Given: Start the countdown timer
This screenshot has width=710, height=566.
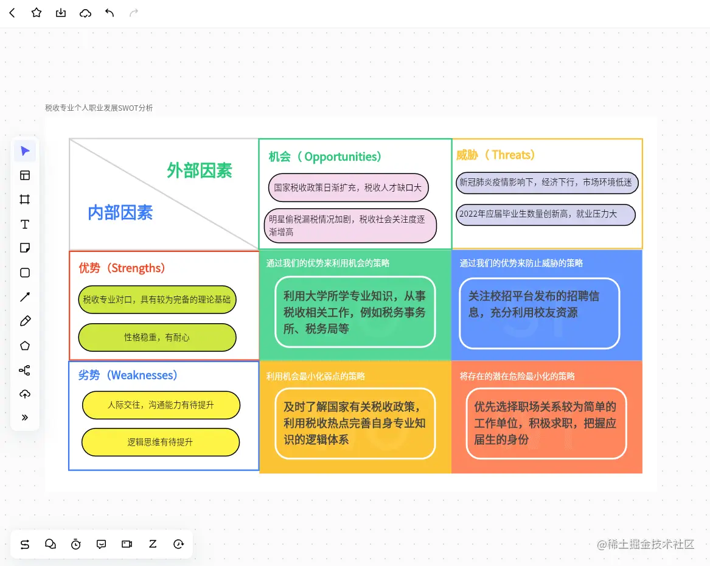Looking at the screenshot, I should [x=76, y=544].
